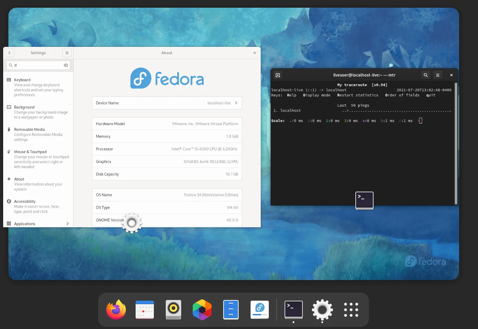
Task: Open Rhythmbox speaker icon in dock
Action: (173, 310)
